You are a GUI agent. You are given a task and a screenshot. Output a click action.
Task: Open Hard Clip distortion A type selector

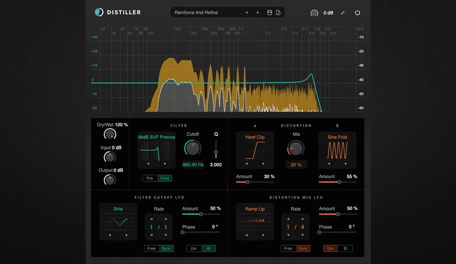(x=255, y=137)
